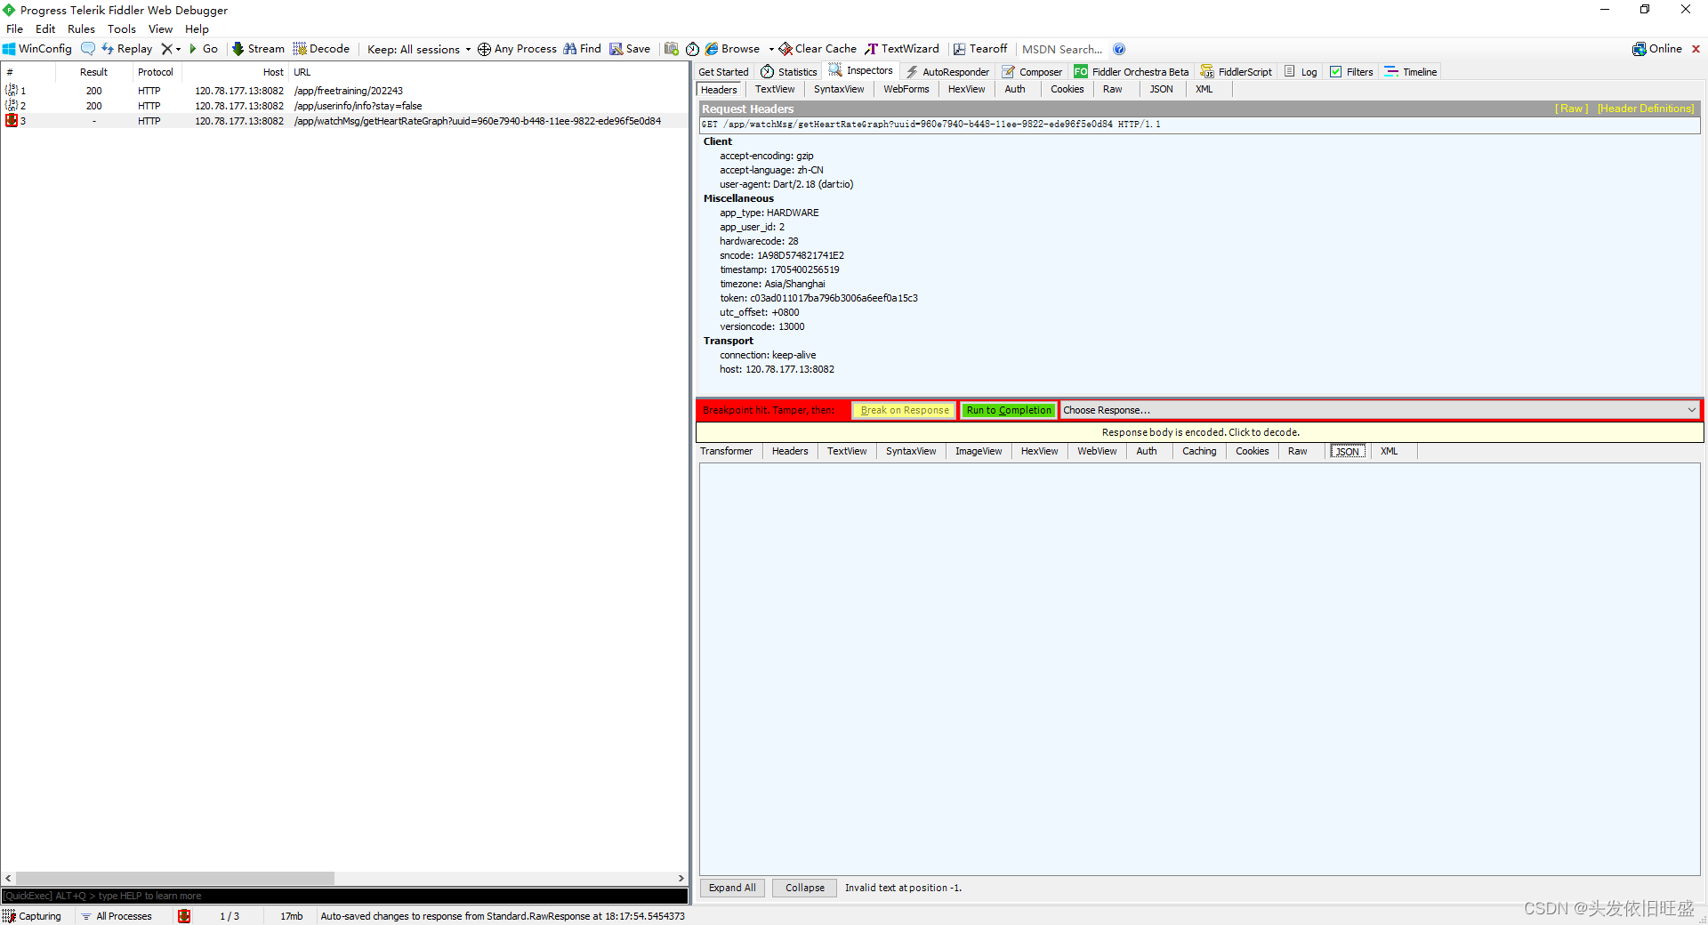This screenshot has height=925, width=1708.
Task: Select response ImageView tab
Action: point(979,451)
